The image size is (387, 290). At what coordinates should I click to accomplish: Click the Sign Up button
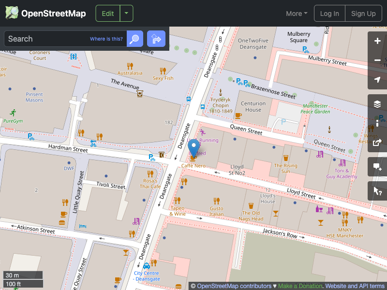(363, 14)
